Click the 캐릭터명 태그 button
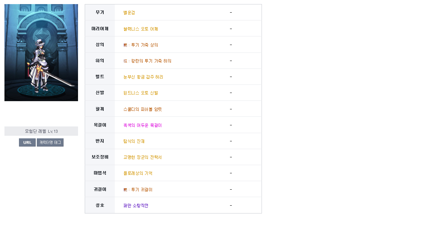Viewport: 428px width, 241px height. click(50, 142)
